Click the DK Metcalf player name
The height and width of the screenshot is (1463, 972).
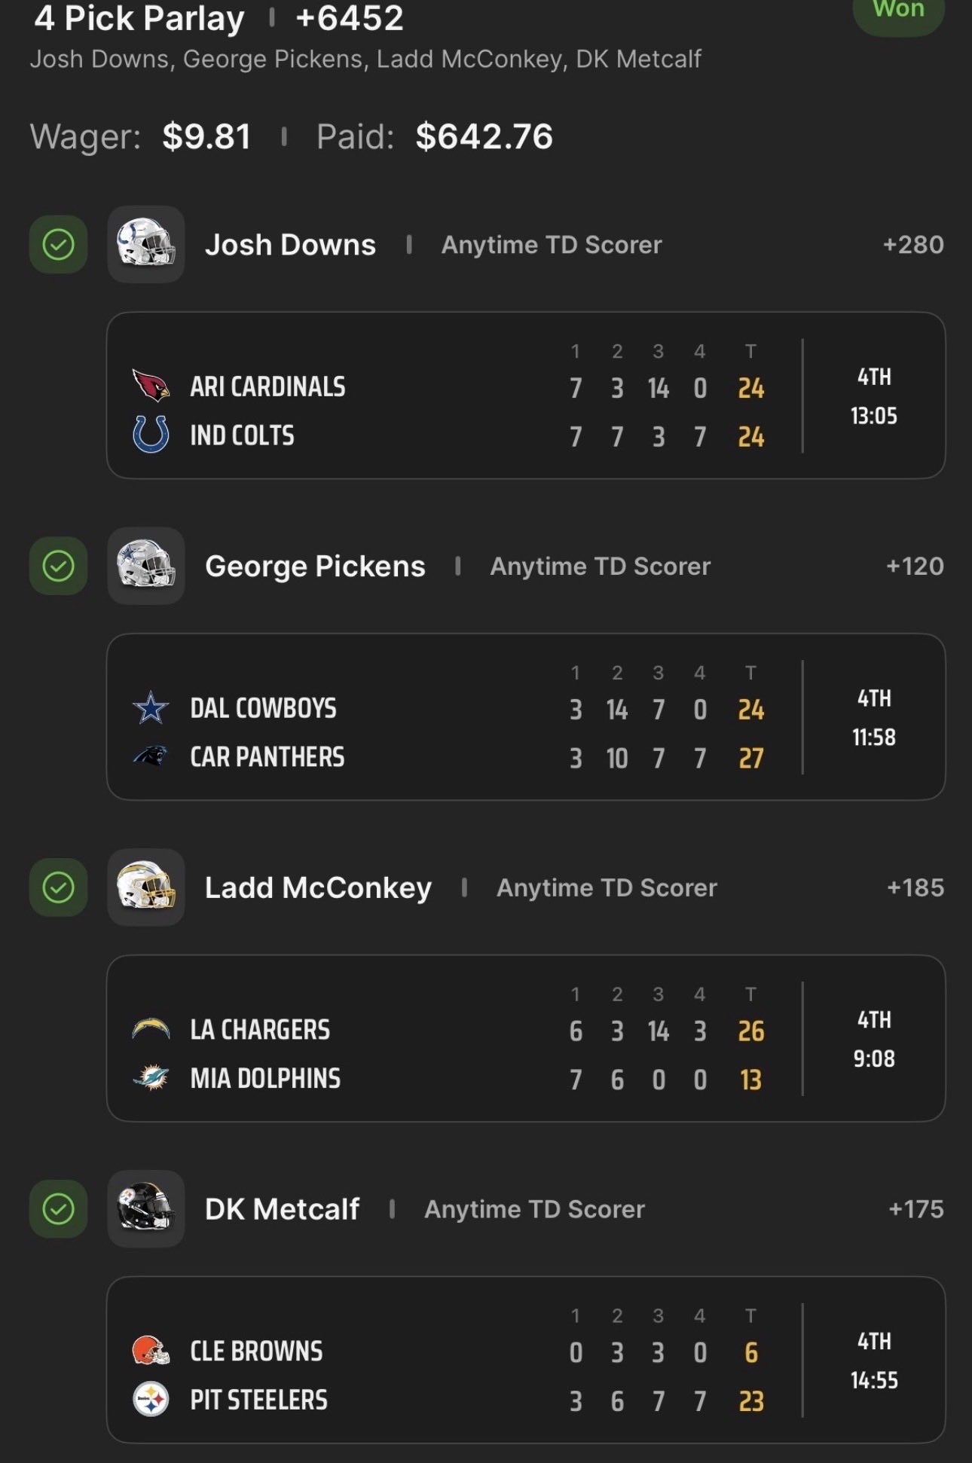click(282, 1209)
